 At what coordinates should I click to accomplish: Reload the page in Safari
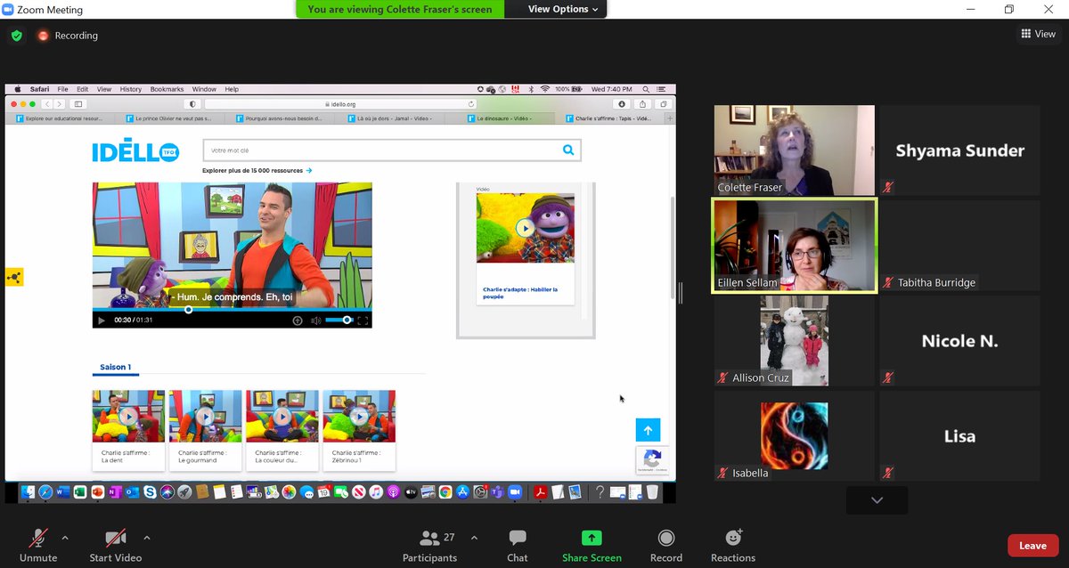pyautogui.click(x=471, y=103)
